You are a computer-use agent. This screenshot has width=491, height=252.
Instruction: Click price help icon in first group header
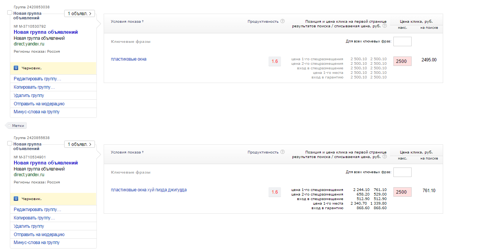click(385, 26)
